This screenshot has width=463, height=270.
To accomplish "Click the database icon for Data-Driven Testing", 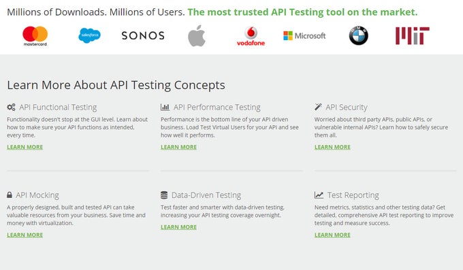I will [164, 195].
